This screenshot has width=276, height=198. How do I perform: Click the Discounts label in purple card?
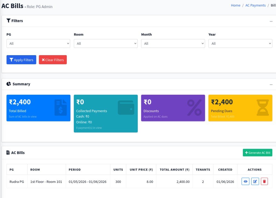point(151,111)
